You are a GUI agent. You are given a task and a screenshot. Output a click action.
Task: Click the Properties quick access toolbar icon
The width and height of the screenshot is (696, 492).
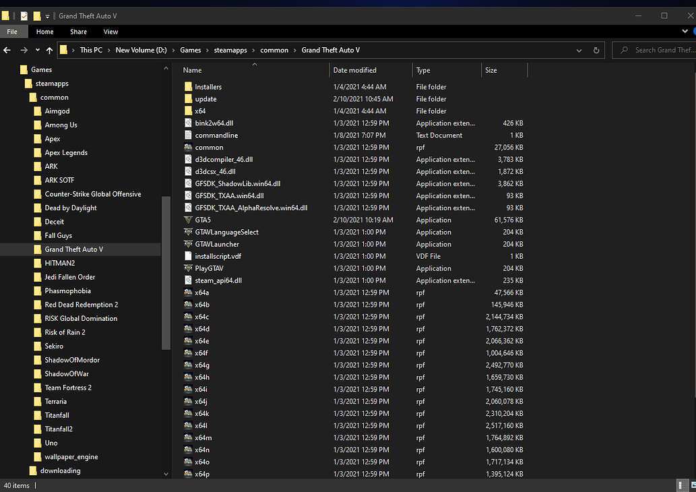[24, 16]
